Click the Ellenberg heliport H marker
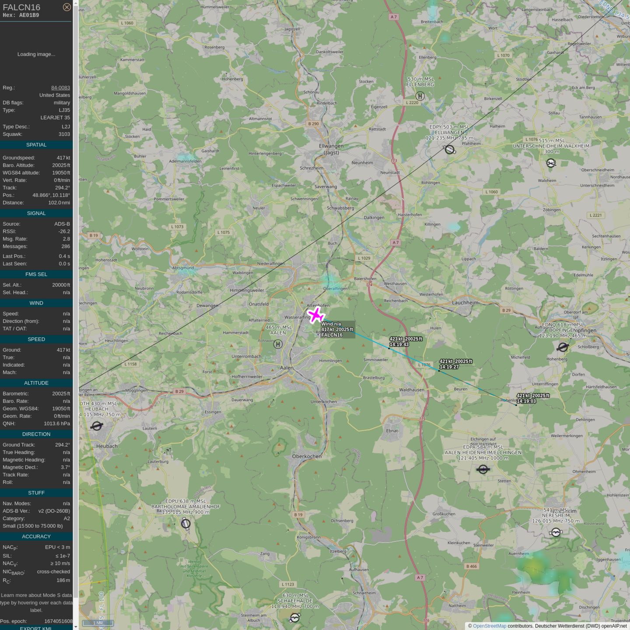This screenshot has height=630, width=630. click(x=420, y=96)
